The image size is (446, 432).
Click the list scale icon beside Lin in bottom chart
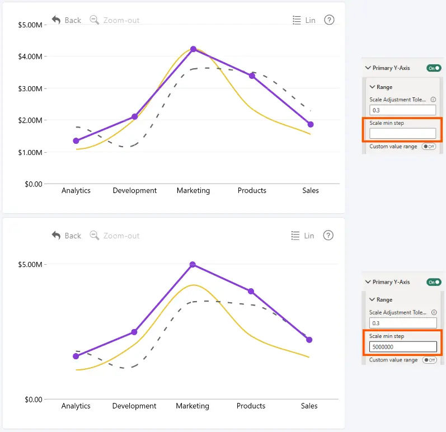click(295, 236)
